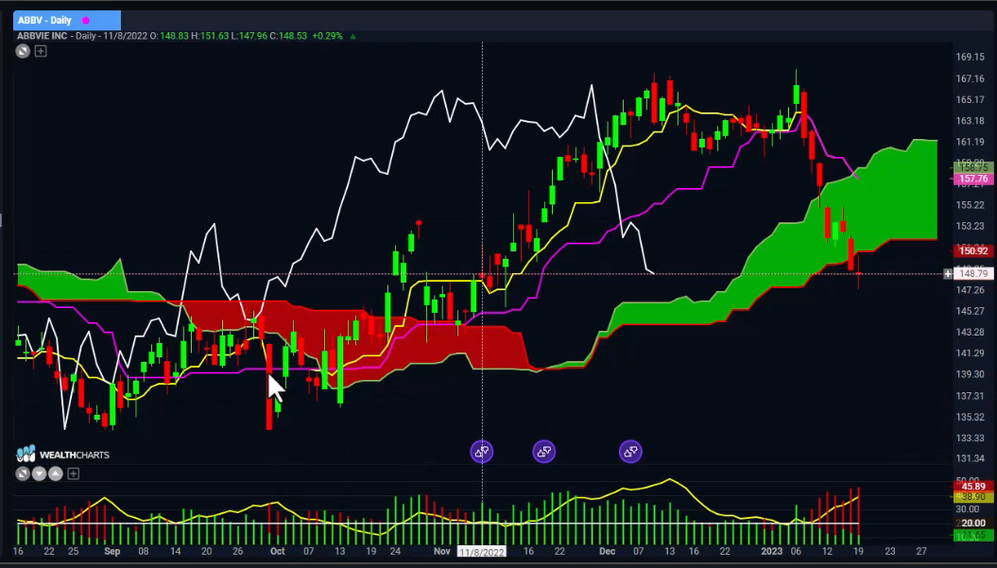Click the round resize icon on main chart
Viewport: 997px width, 568px height.
(x=23, y=51)
